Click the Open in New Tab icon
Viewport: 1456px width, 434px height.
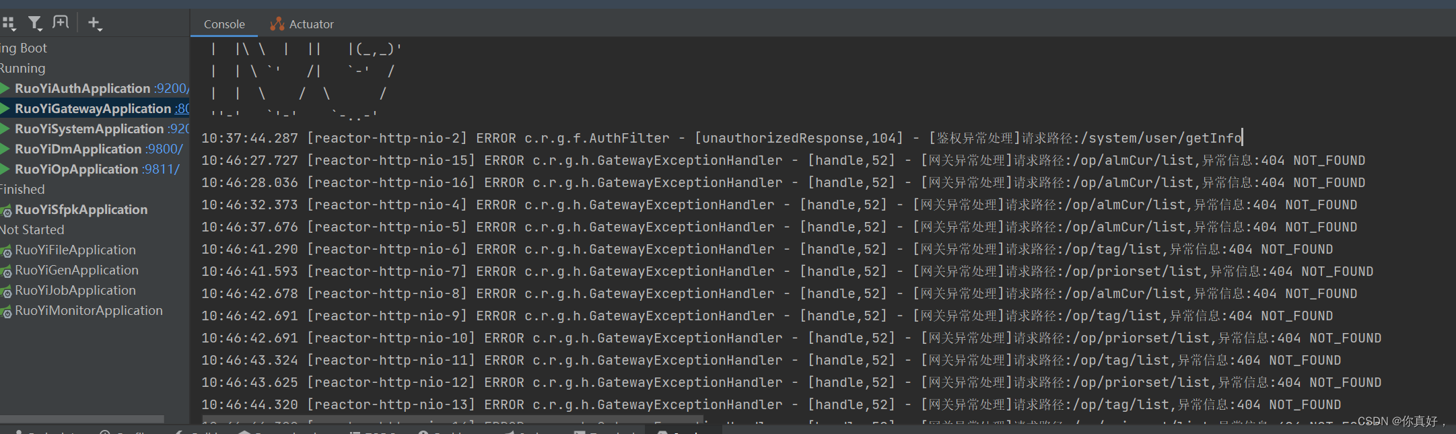coord(61,23)
